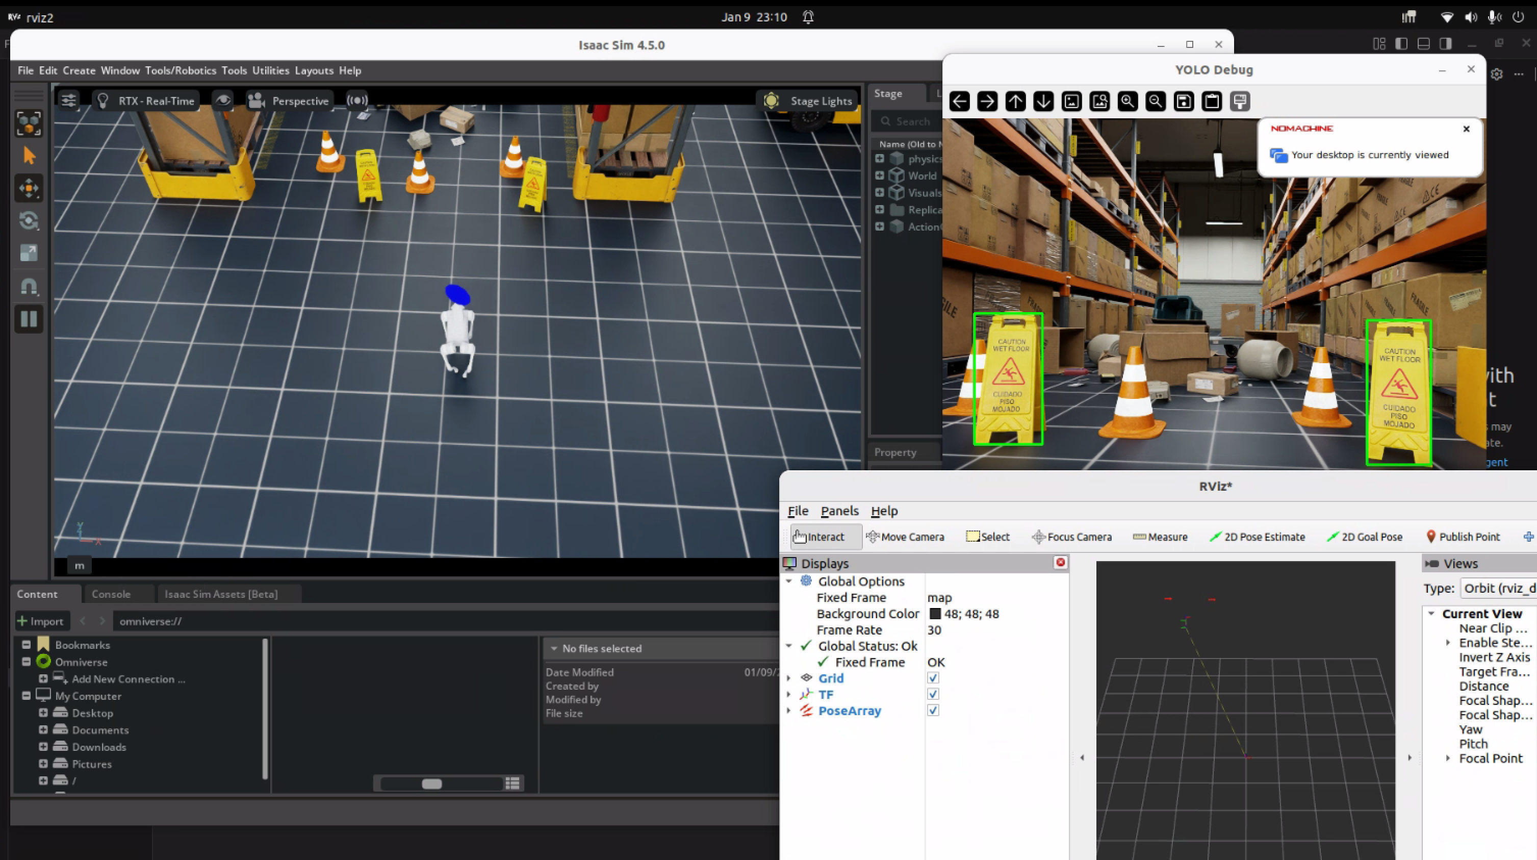Click the forward arrow in YOLO Debug toolbar
Screen dimensions: 1537x860
(x=987, y=102)
